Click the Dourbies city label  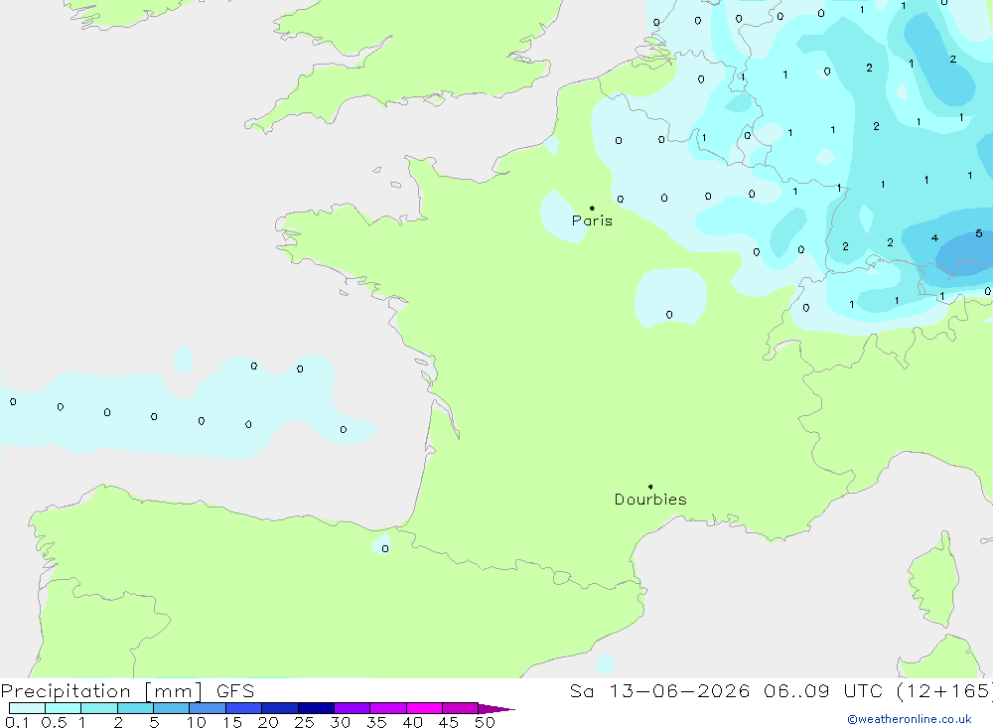coord(650,500)
